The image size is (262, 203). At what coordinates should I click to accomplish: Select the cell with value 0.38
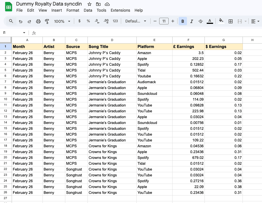coord(224,187)
